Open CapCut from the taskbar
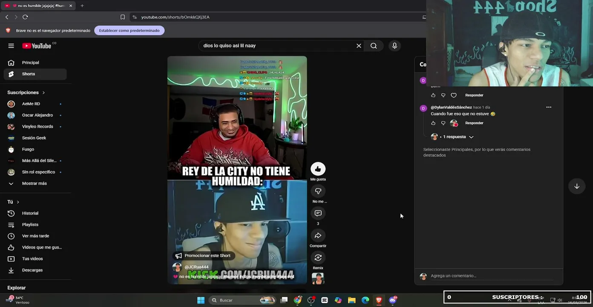The height and width of the screenshot is (307, 593). [x=325, y=300]
